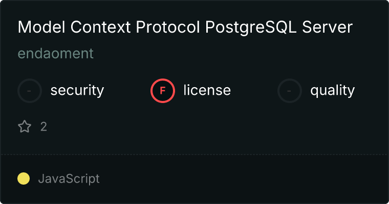Viewport: 389px width, 204px height.
Task: Click the word Context in the title
Action: coord(98,28)
